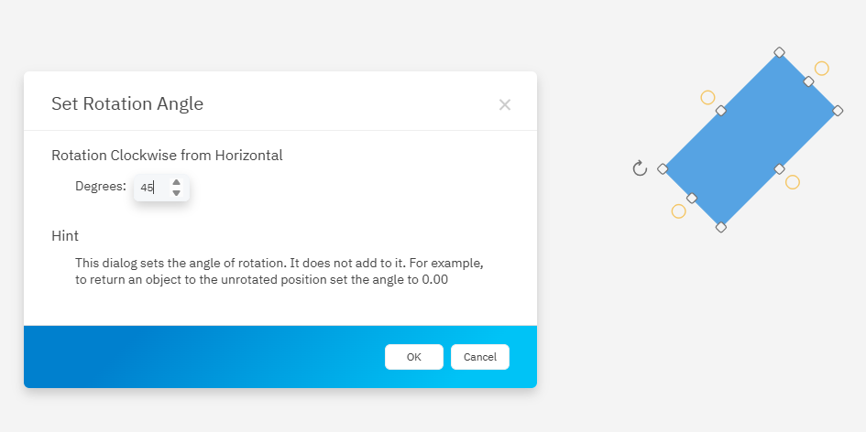Click the orange circle beside the lower-right edge
866x432 pixels.
(x=793, y=182)
